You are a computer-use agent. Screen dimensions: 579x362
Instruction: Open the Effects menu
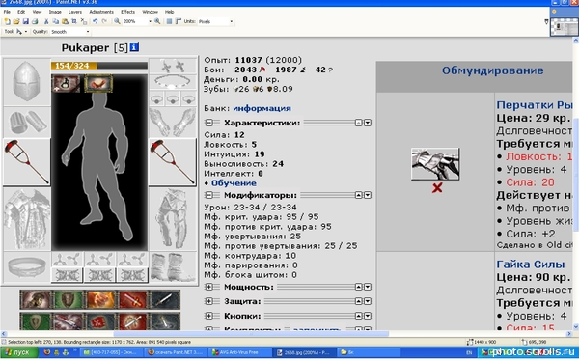pos(127,12)
